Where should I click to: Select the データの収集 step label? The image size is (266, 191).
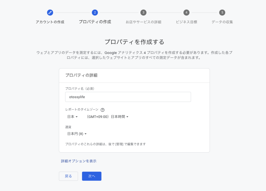[222, 22]
